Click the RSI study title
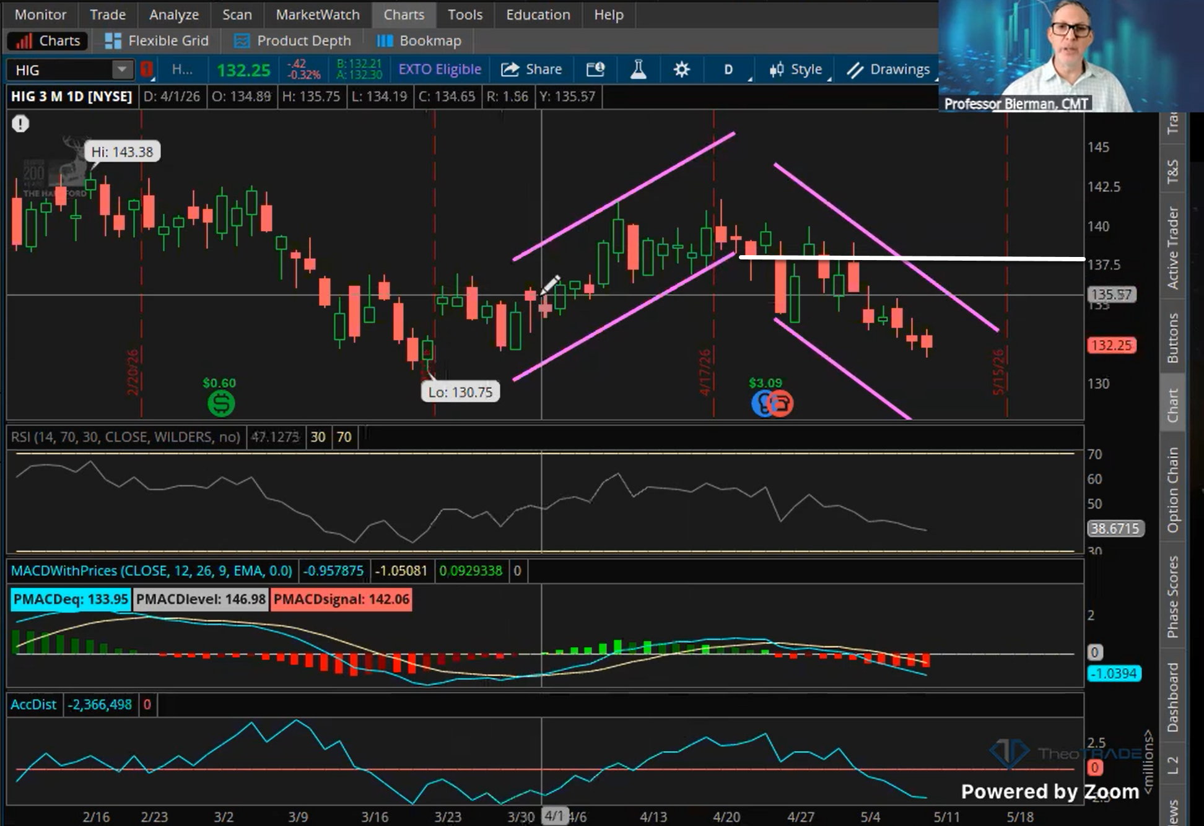Viewport: 1204px width, 826px height. pyautogui.click(x=126, y=437)
